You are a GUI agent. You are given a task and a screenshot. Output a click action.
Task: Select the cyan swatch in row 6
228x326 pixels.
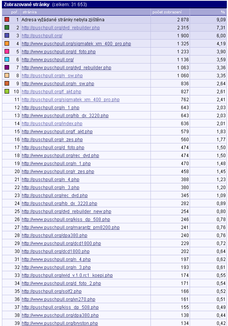pos(7,59)
